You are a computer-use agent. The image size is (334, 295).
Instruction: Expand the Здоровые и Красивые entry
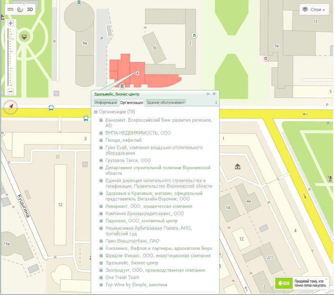[x=101, y=193]
